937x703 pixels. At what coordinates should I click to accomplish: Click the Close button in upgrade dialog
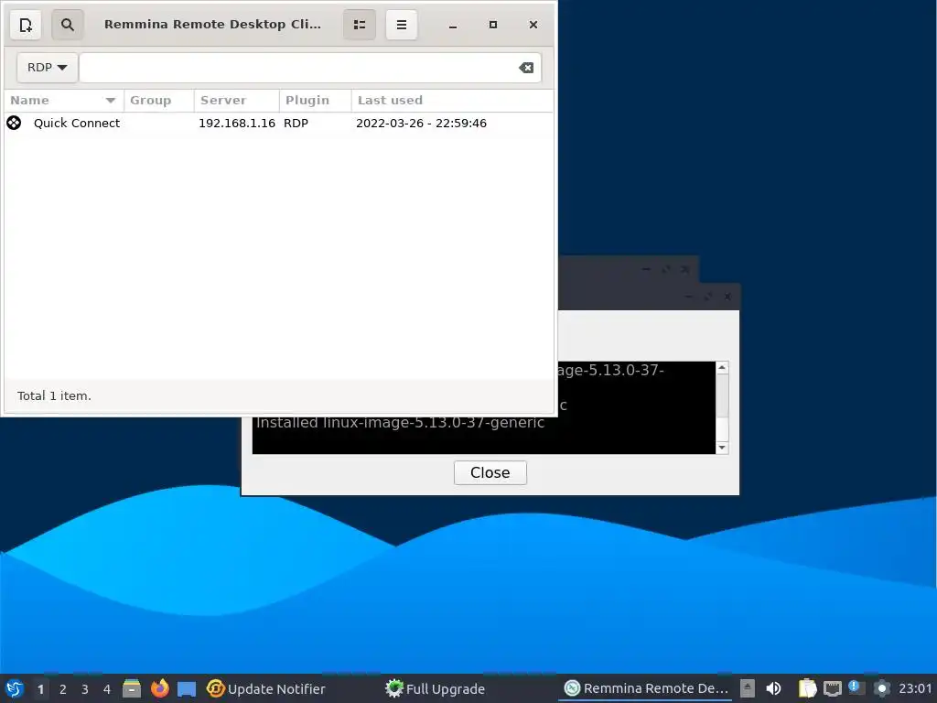tap(490, 473)
